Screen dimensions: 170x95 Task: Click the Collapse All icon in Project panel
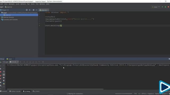(x=30, y=10)
